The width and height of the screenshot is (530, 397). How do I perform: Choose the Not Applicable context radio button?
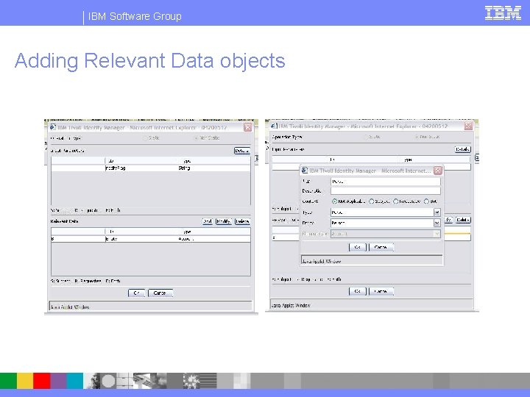tap(334, 201)
